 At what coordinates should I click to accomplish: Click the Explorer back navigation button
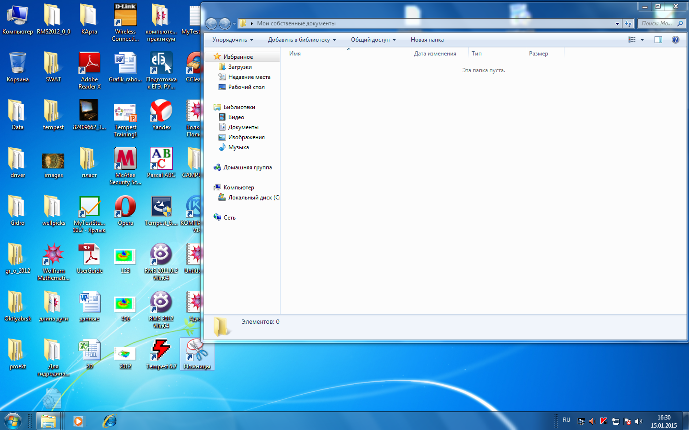click(212, 23)
